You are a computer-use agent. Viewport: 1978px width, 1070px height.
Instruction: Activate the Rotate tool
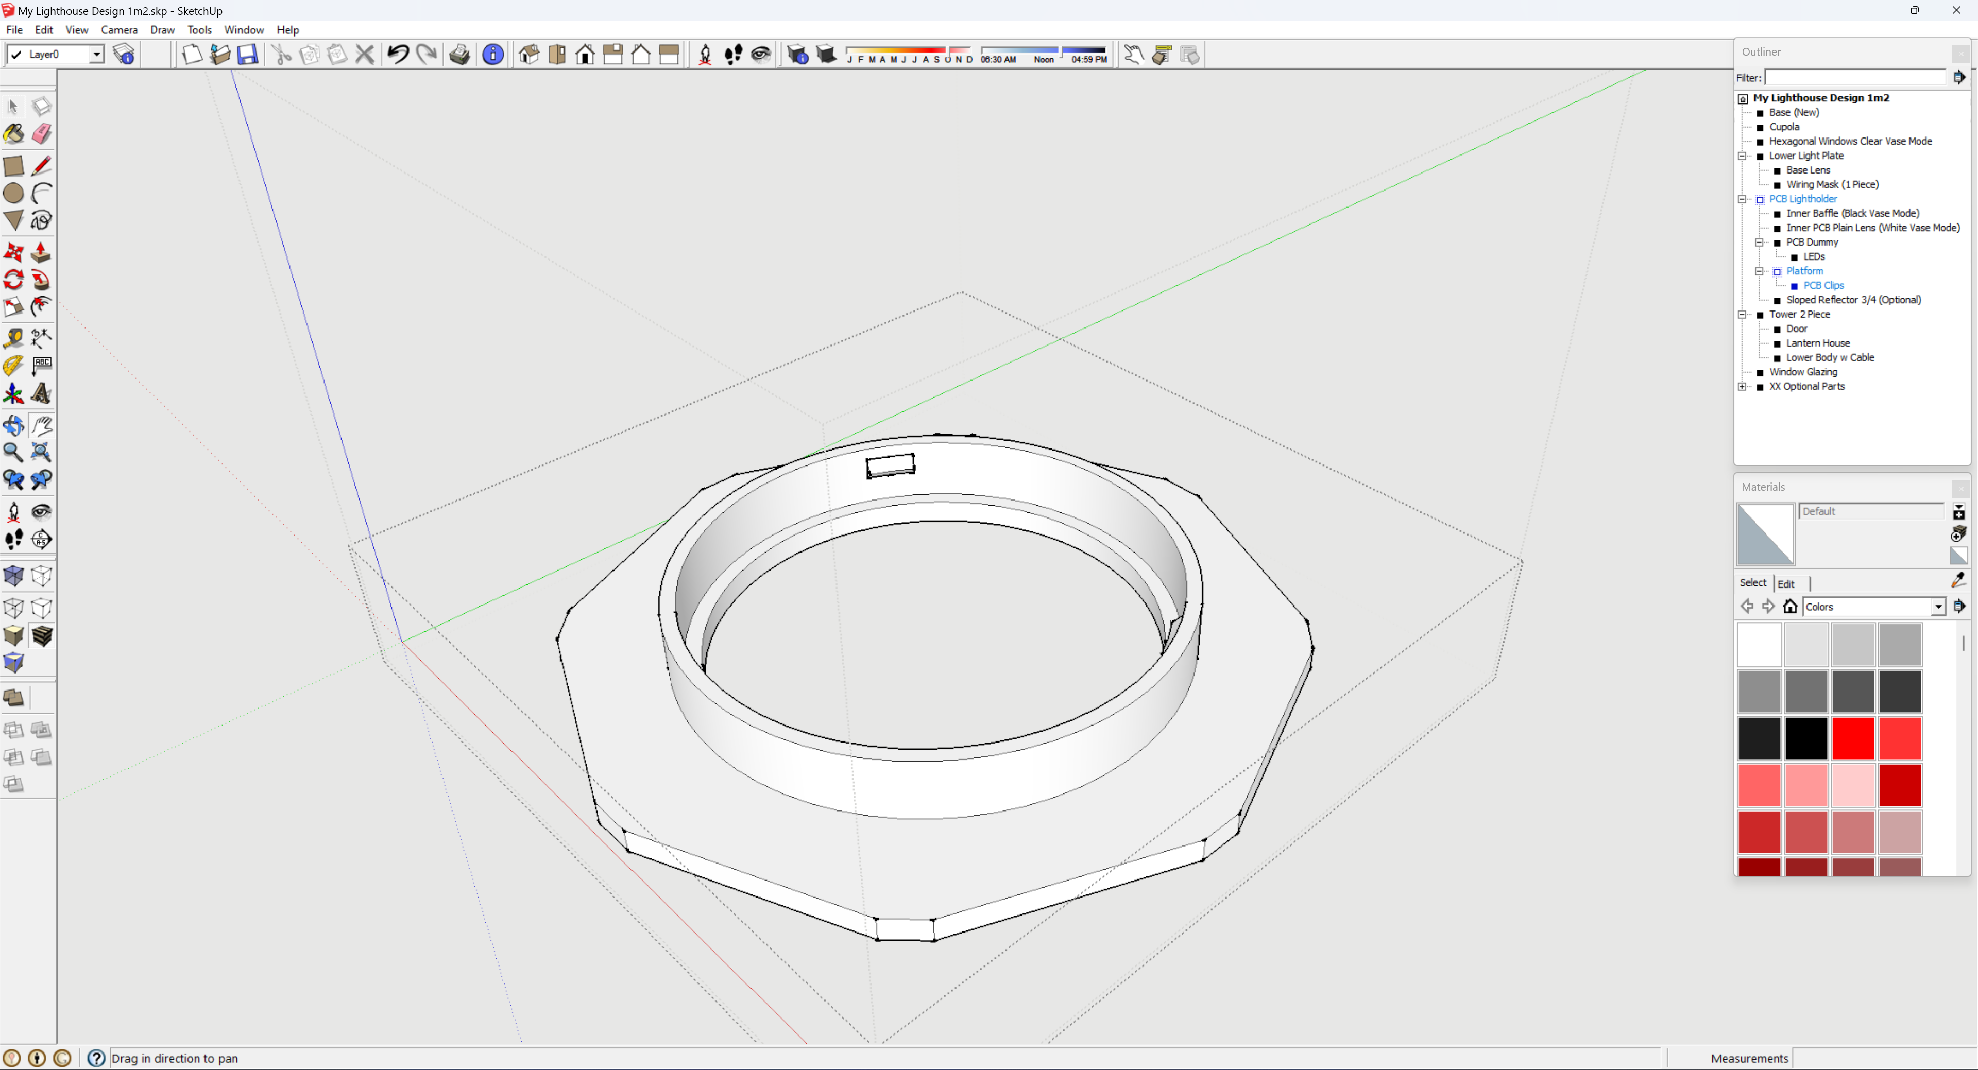coord(14,280)
